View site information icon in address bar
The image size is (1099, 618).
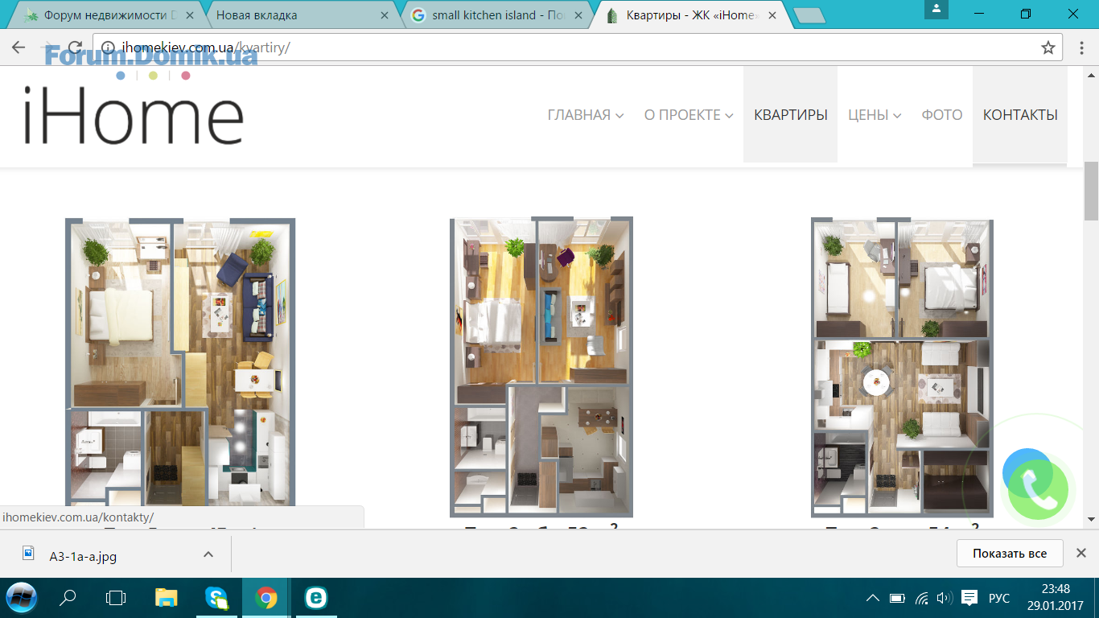pos(108,47)
